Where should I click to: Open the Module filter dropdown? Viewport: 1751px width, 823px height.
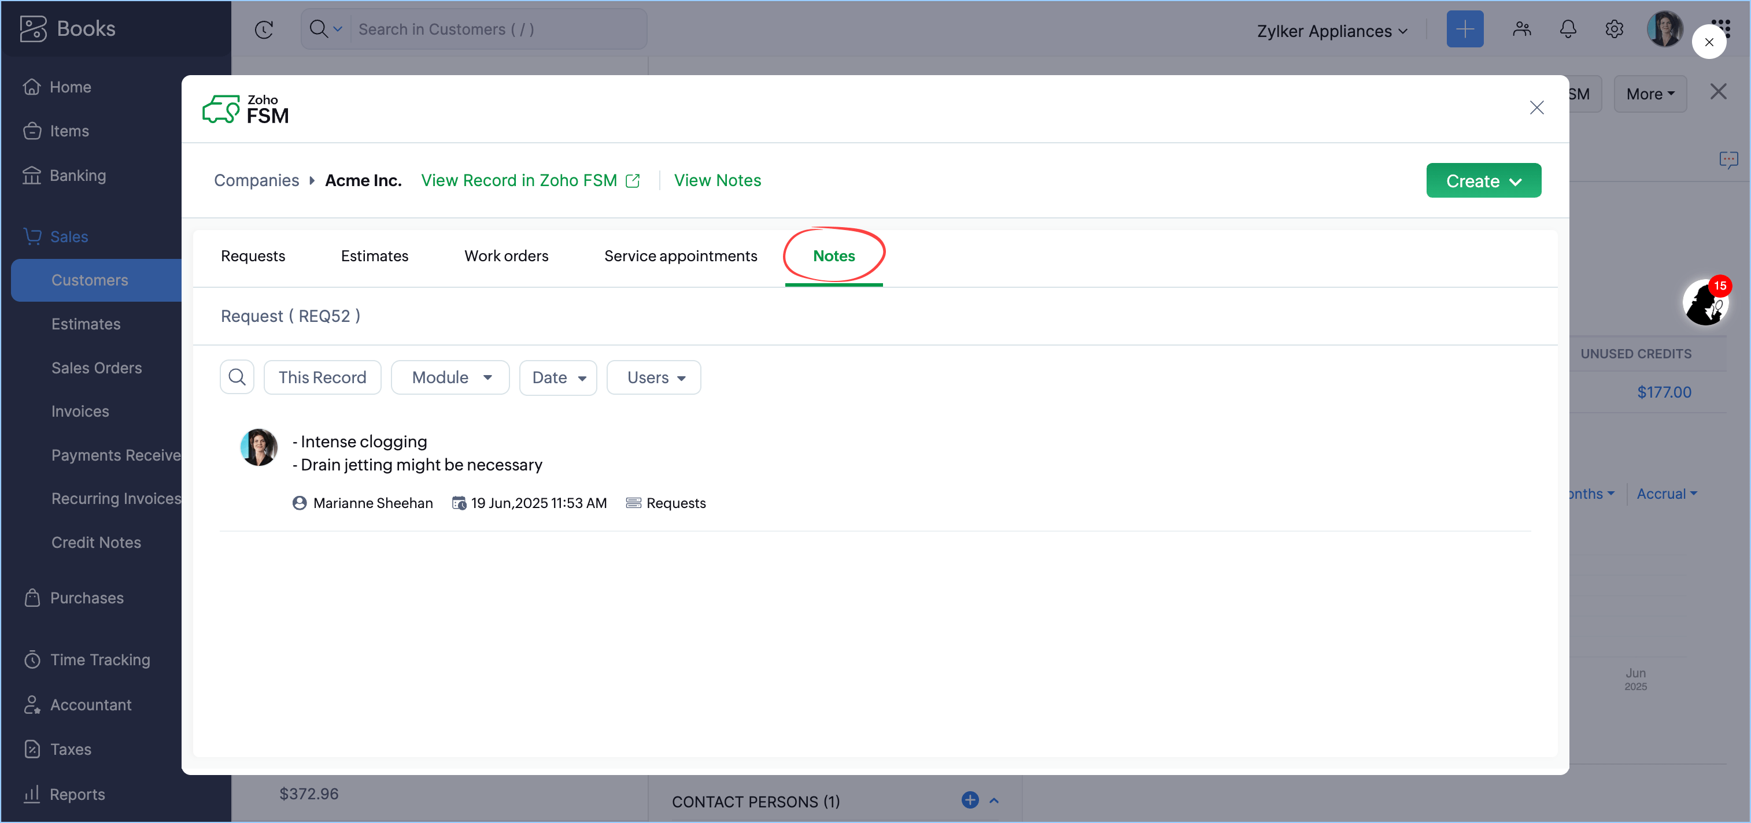[450, 377]
